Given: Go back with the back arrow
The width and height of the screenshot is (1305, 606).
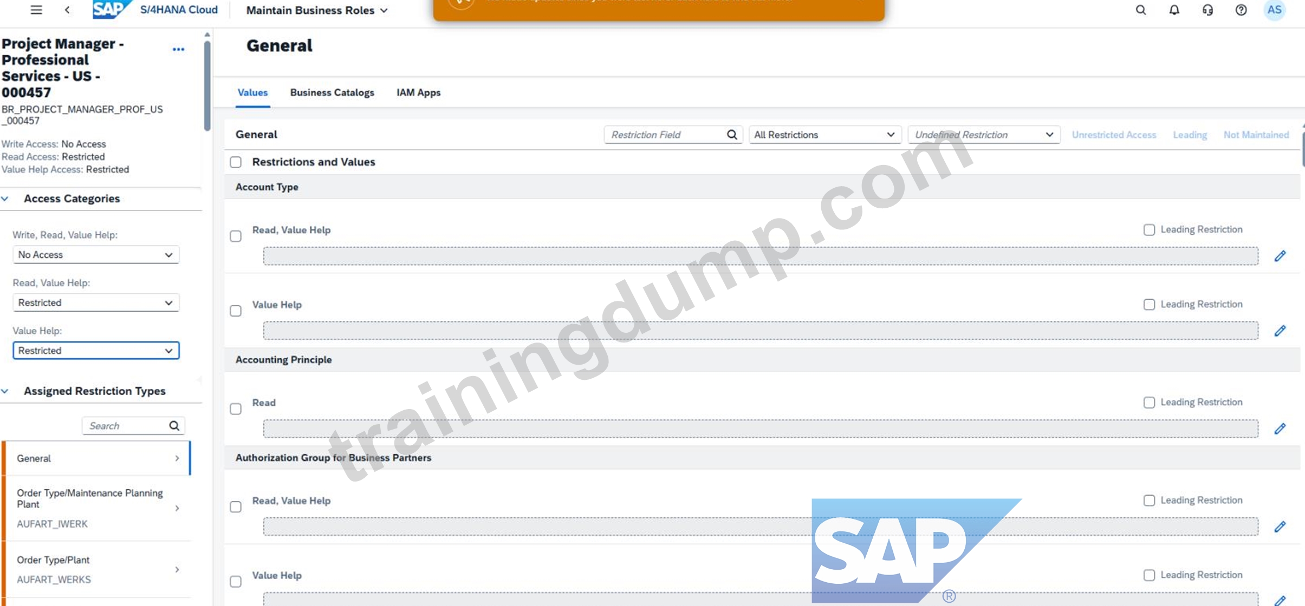Looking at the screenshot, I should click(67, 10).
